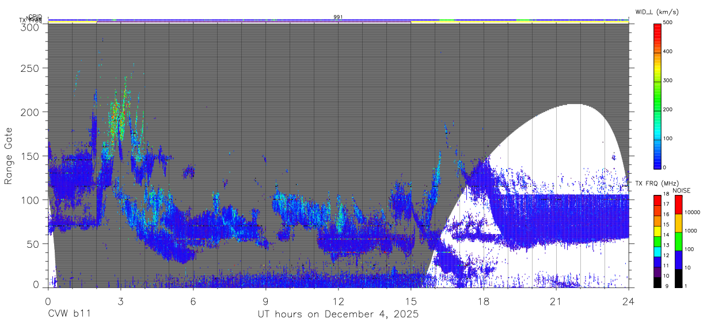Viewport: 707px width, 326px height.
Task: Pick the black 9-10 MHz frequency swatch
Action: (x=657, y=281)
